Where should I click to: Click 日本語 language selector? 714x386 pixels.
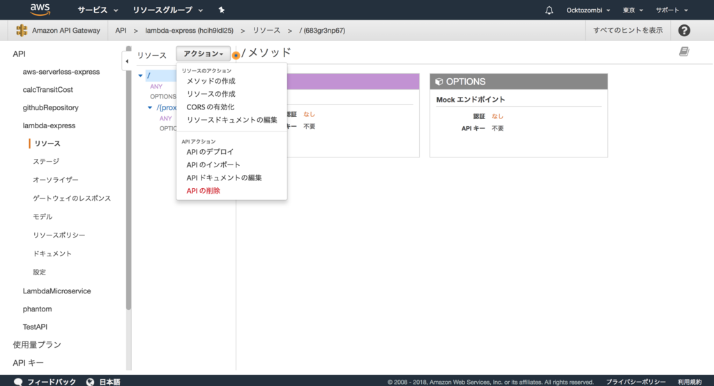point(109,381)
